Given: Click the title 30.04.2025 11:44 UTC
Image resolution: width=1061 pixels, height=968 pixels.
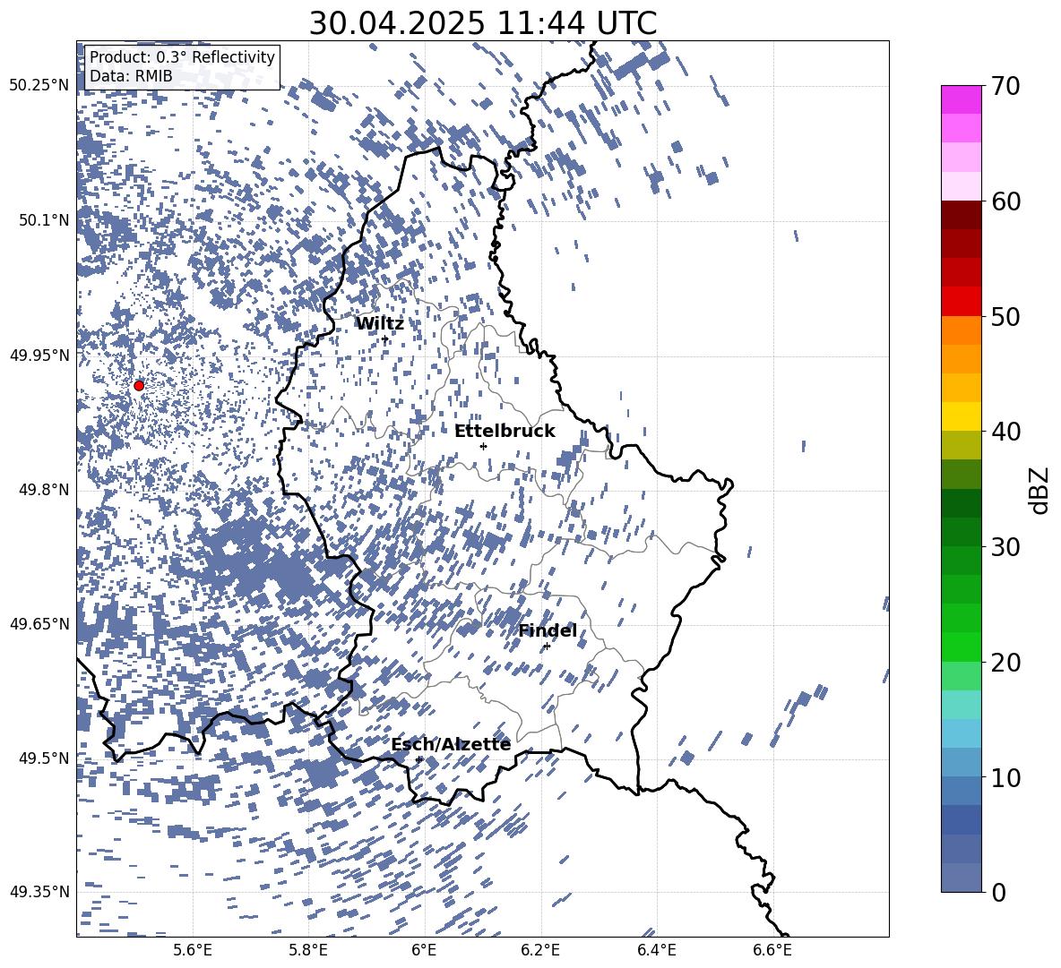Looking at the screenshot, I should [483, 23].
